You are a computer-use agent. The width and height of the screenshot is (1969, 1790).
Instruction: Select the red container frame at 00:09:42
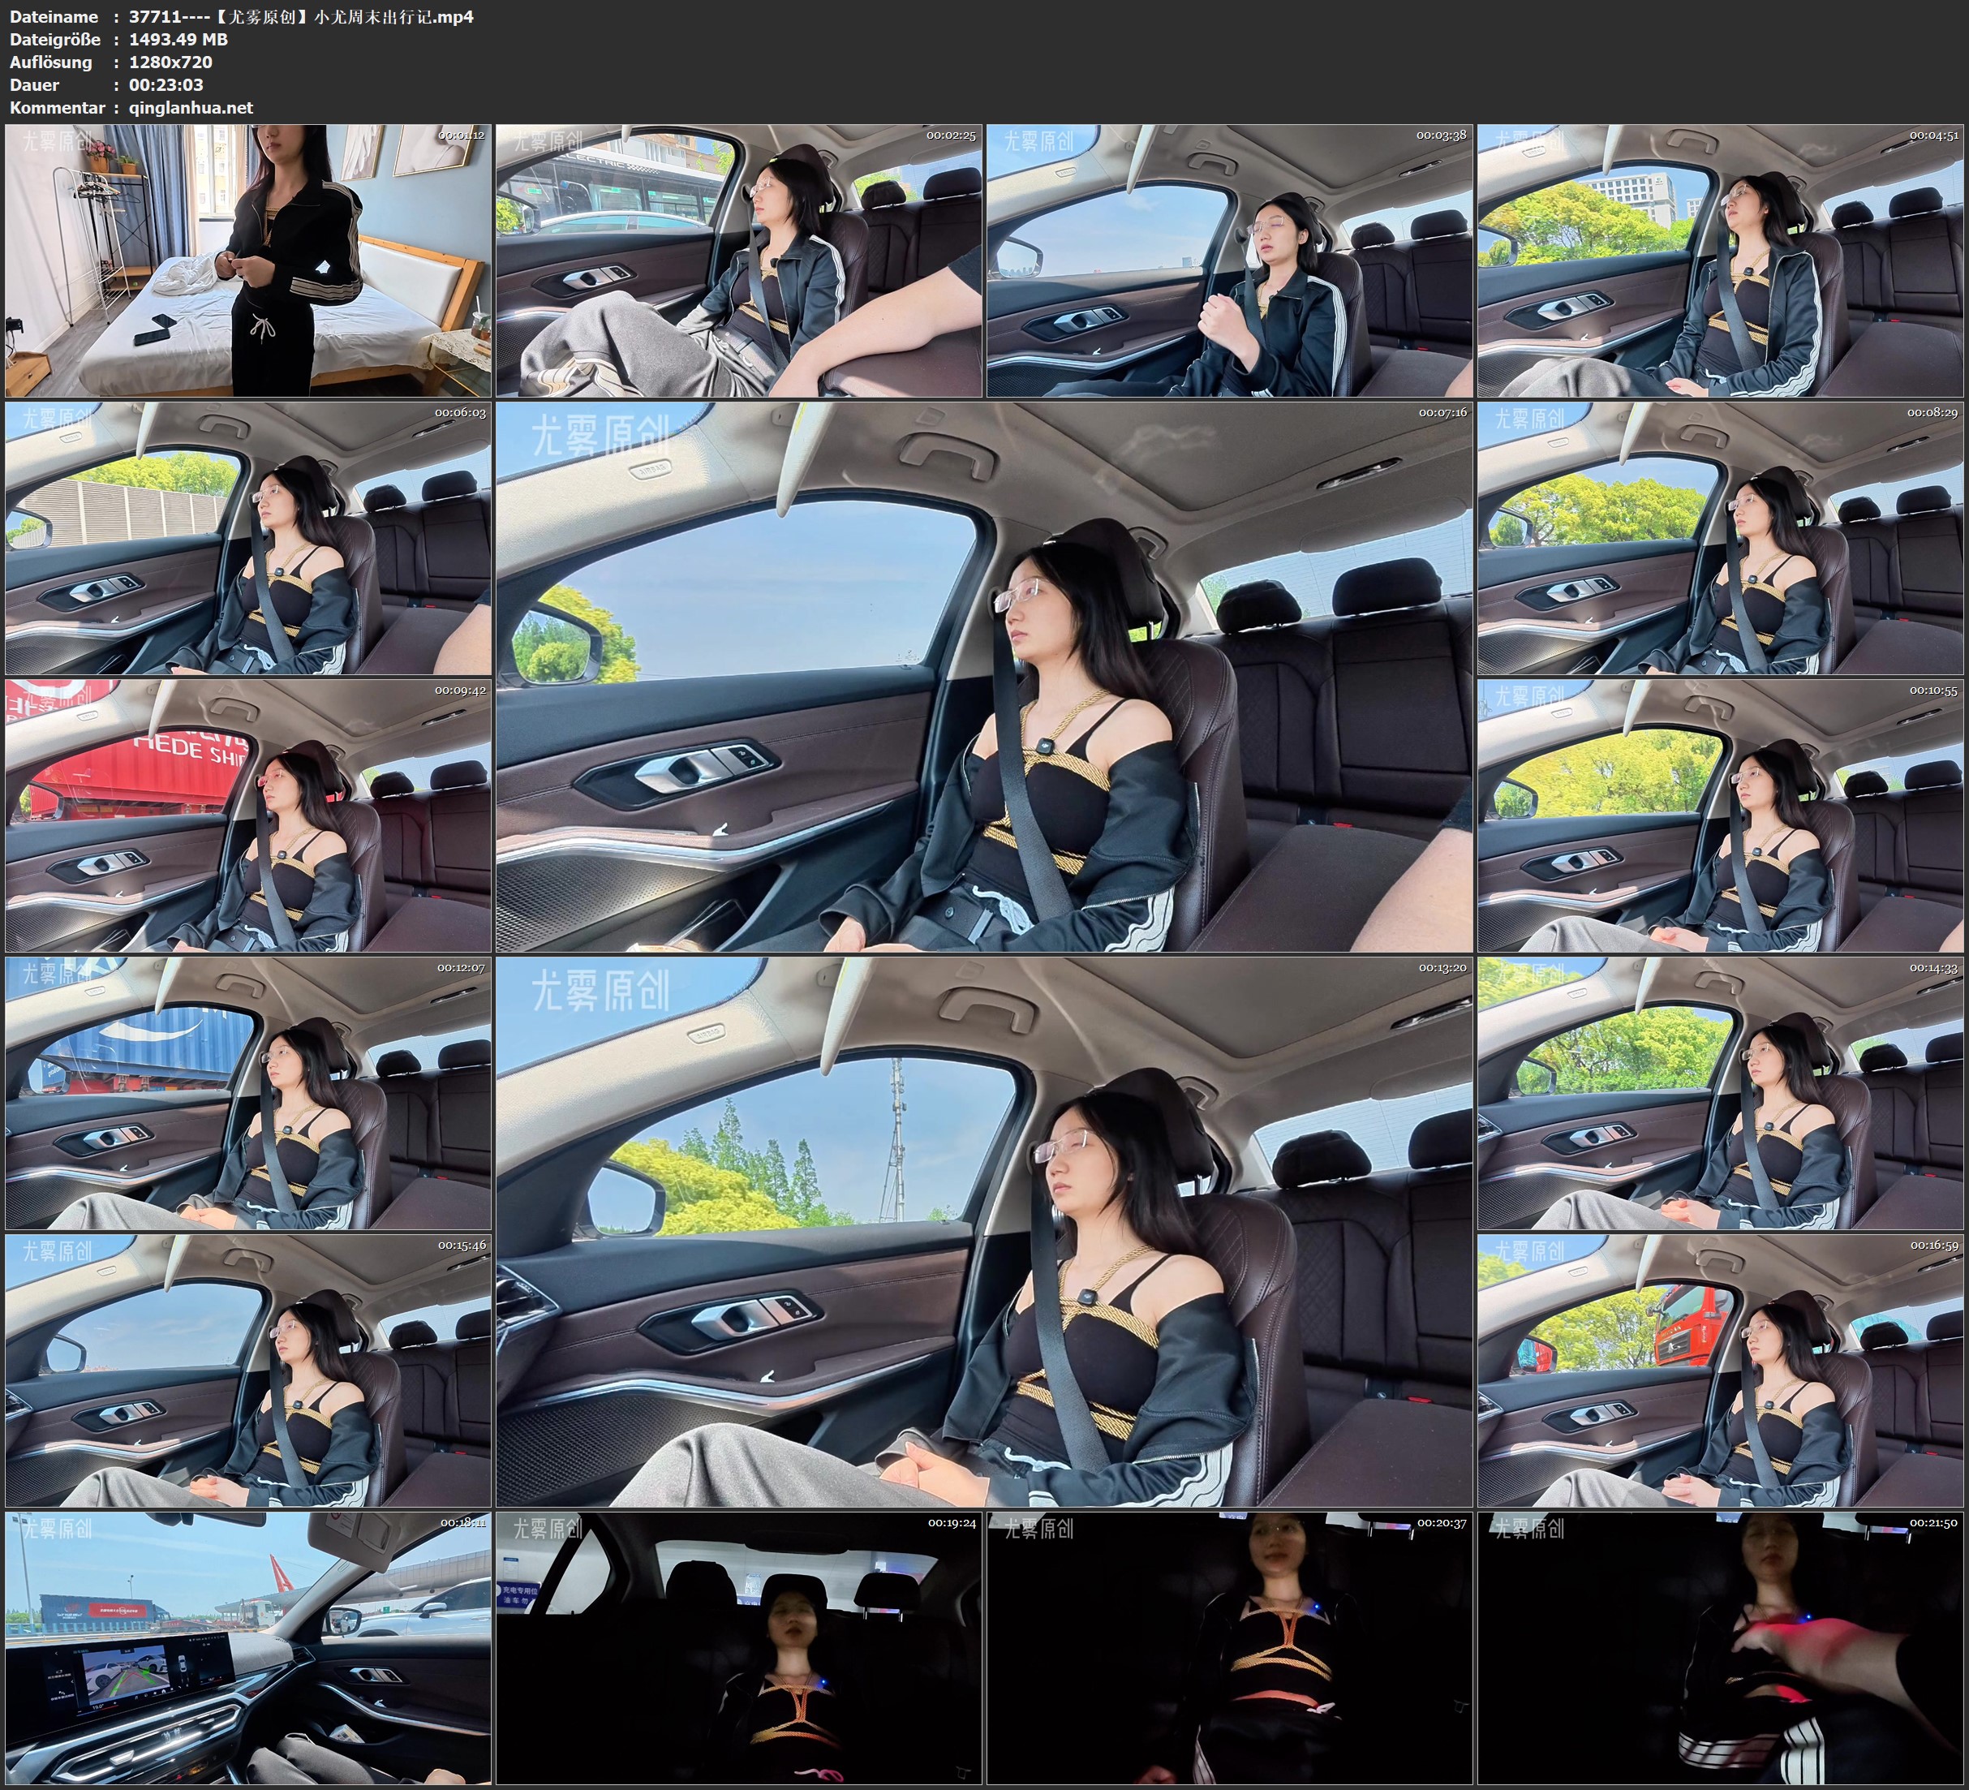tap(248, 815)
